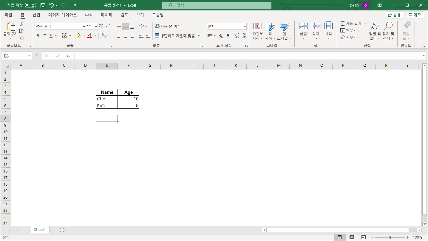The width and height of the screenshot is (428, 241).
Task: Click the Undo arrow icon
Action: (52, 5)
